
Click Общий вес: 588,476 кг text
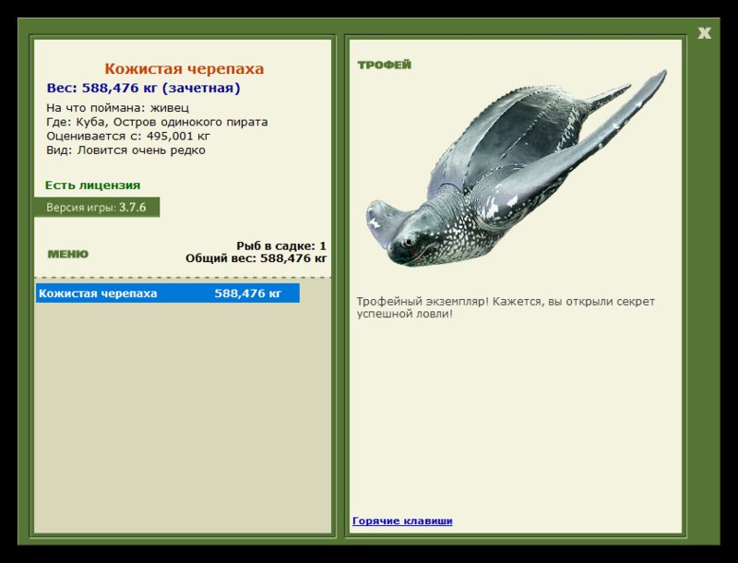tap(256, 258)
